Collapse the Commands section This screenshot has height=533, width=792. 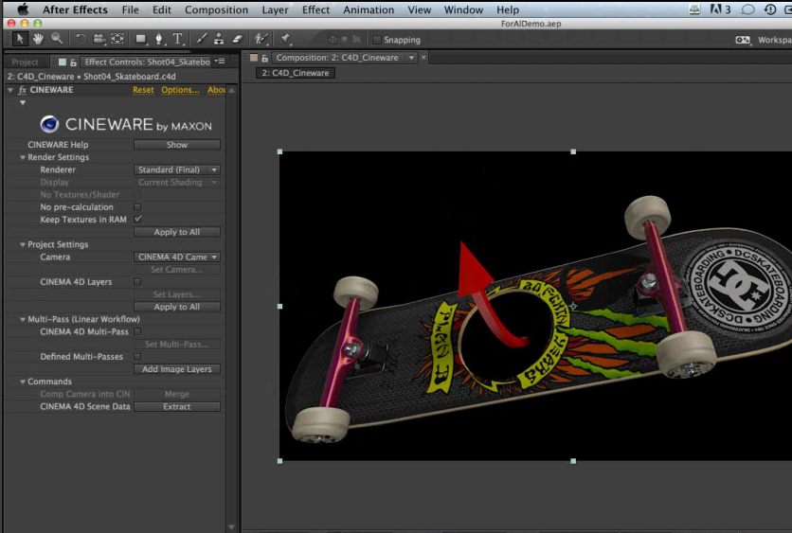click(22, 382)
